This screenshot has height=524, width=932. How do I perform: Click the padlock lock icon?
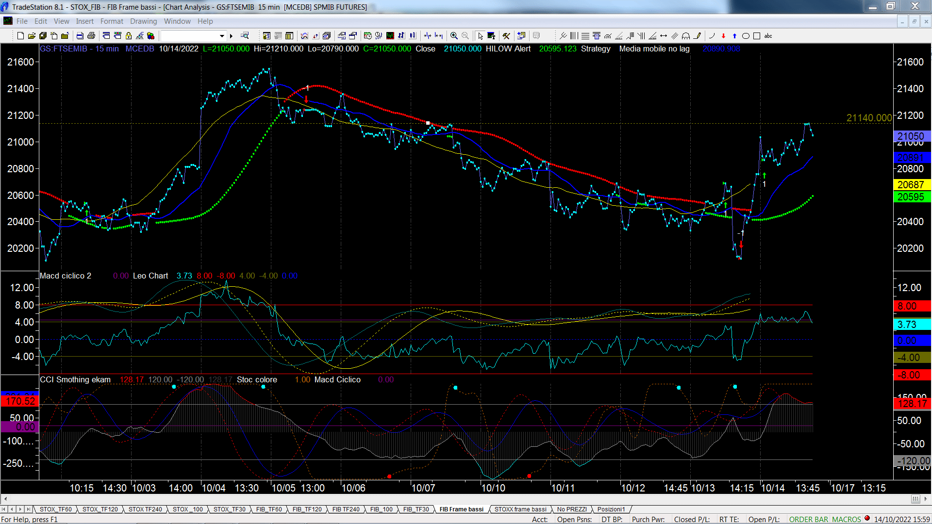coord(129,36)
